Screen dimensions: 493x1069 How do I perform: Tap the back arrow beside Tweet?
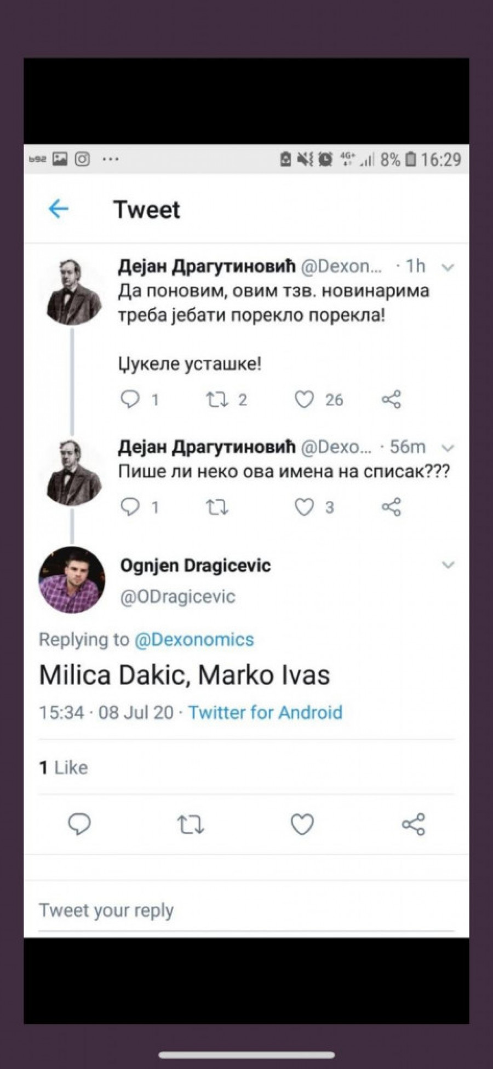pyautogui.click(x=58, y=209)
